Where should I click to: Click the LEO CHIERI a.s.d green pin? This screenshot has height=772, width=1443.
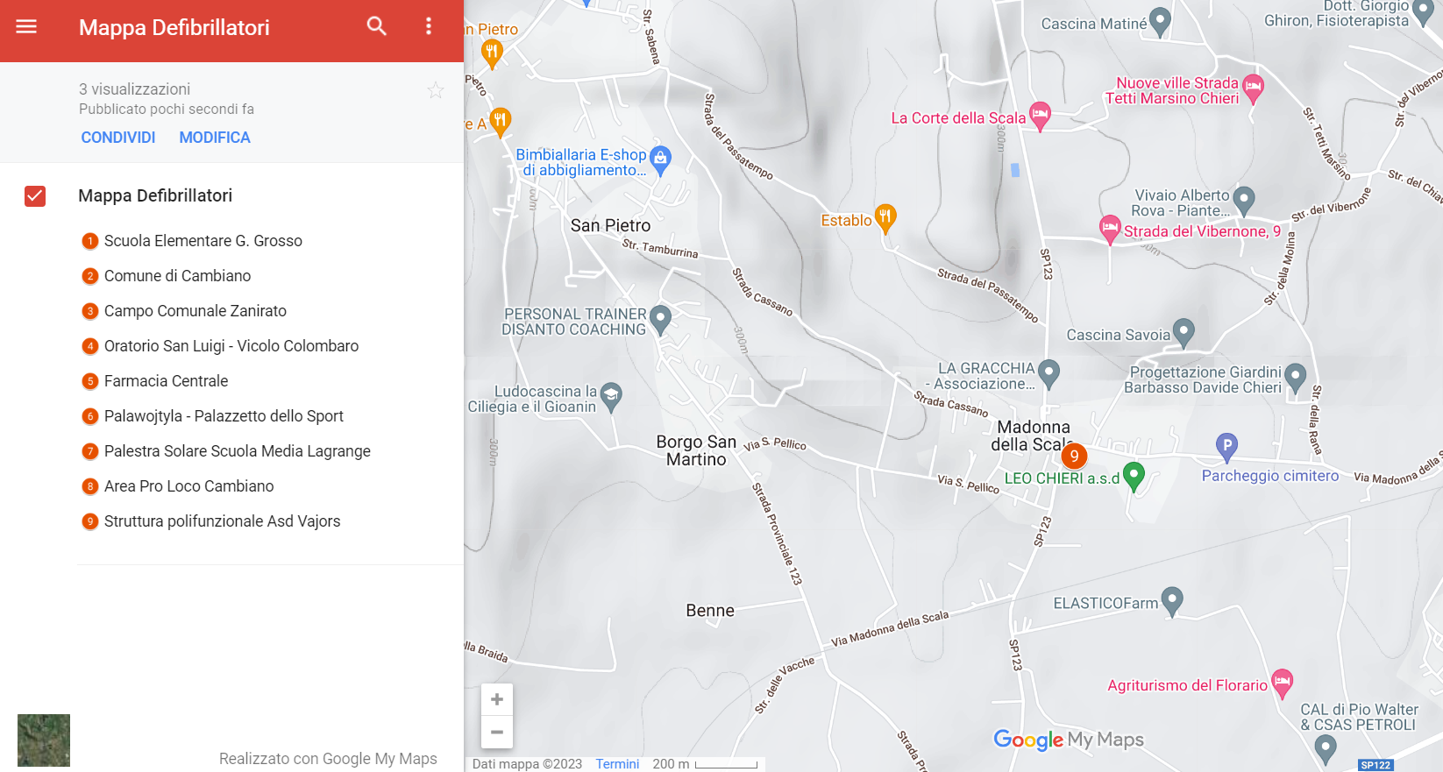[1134, 477]
